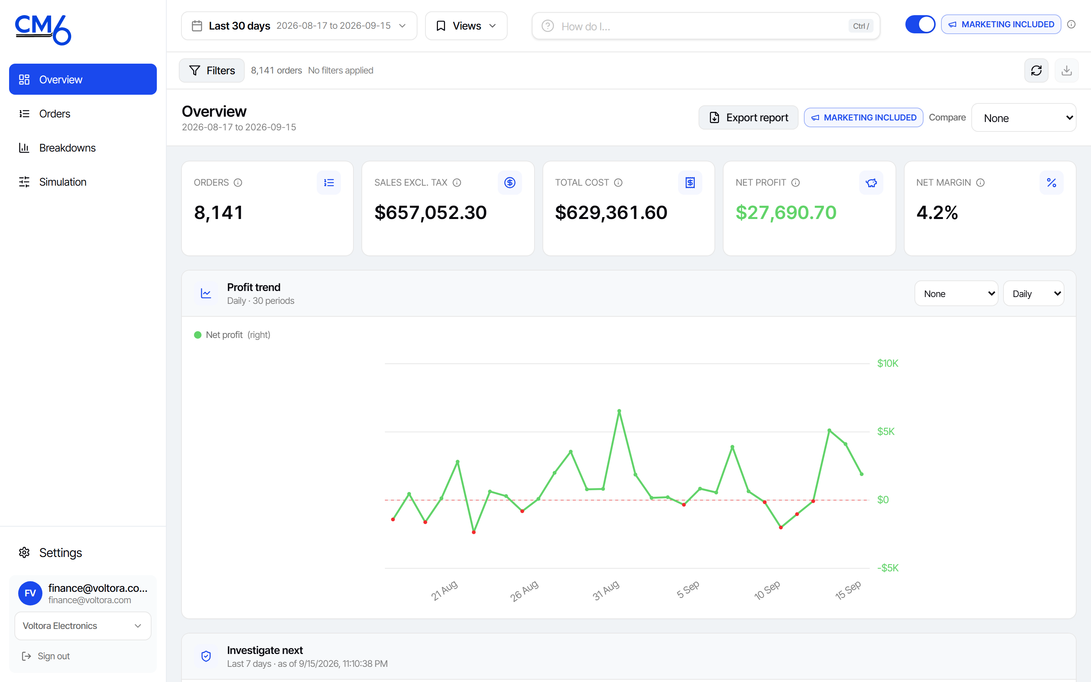Click the info icon next to SALES EXCL. TAX

click(x=457, y=183)
